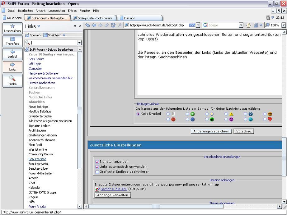Enable Grafische Smileys deaktivieren checkbox
Image resolution: width=287 pixels, height=215 pixels.
point(97,172)
